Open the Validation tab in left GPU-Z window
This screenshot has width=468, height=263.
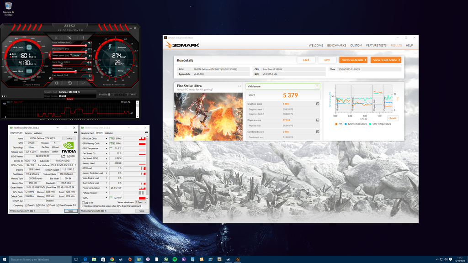38,133
